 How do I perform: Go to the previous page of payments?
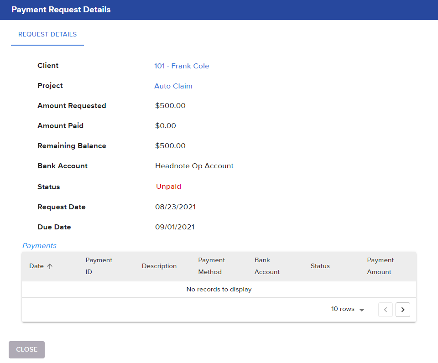pos(386,310)
